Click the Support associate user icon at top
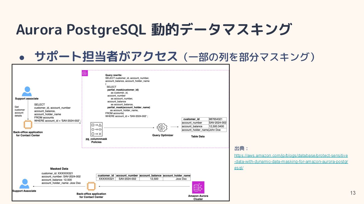This screenshot has height=204, width=364. coord(27,91)
